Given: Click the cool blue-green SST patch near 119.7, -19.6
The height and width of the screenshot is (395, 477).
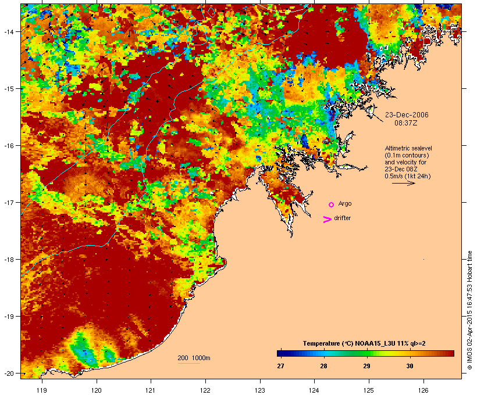Looking at the screenshot, I should point(82,350).
